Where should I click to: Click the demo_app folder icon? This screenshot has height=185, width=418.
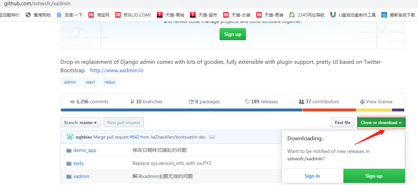[x=69, y=150]
